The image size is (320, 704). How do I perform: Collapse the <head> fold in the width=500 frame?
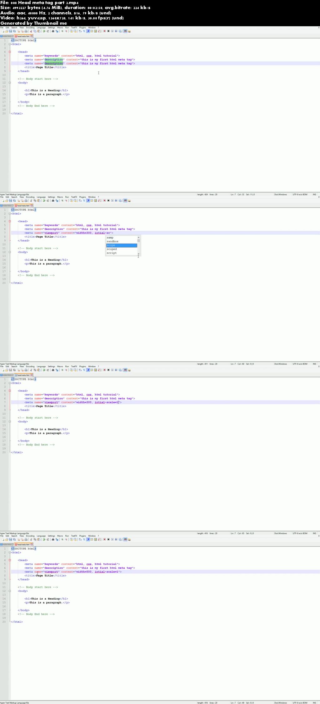10,560
